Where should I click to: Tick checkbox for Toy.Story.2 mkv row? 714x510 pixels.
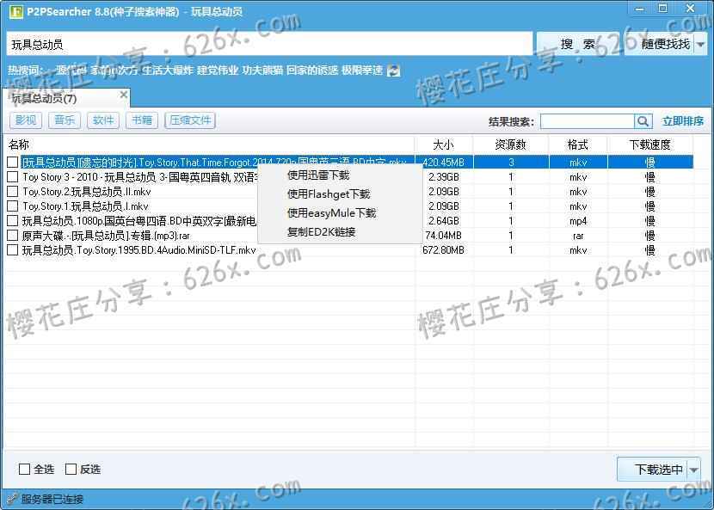click(13, 191)
